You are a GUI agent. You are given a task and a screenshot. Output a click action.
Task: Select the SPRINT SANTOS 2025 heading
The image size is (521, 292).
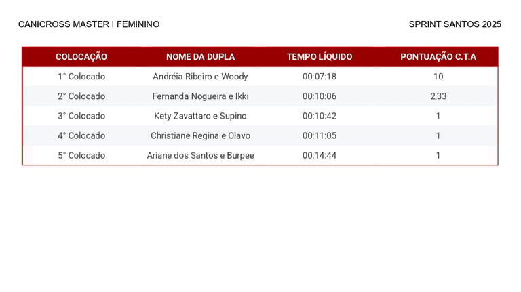[455, 24]
